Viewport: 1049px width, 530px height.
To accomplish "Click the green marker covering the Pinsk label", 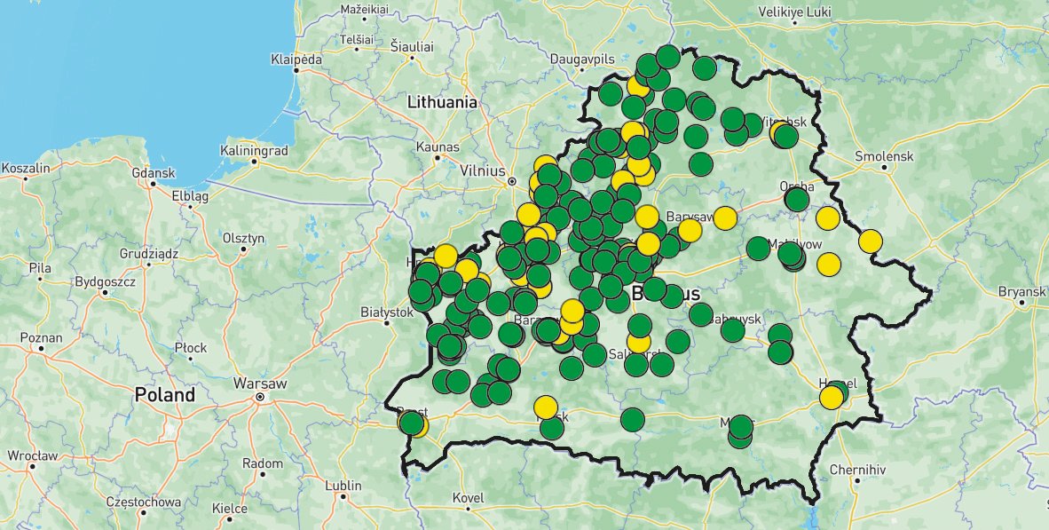I will [552, 428].
